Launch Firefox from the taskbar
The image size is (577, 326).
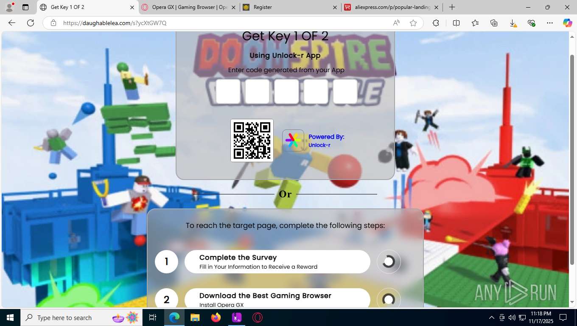click(x=216, y=318)
